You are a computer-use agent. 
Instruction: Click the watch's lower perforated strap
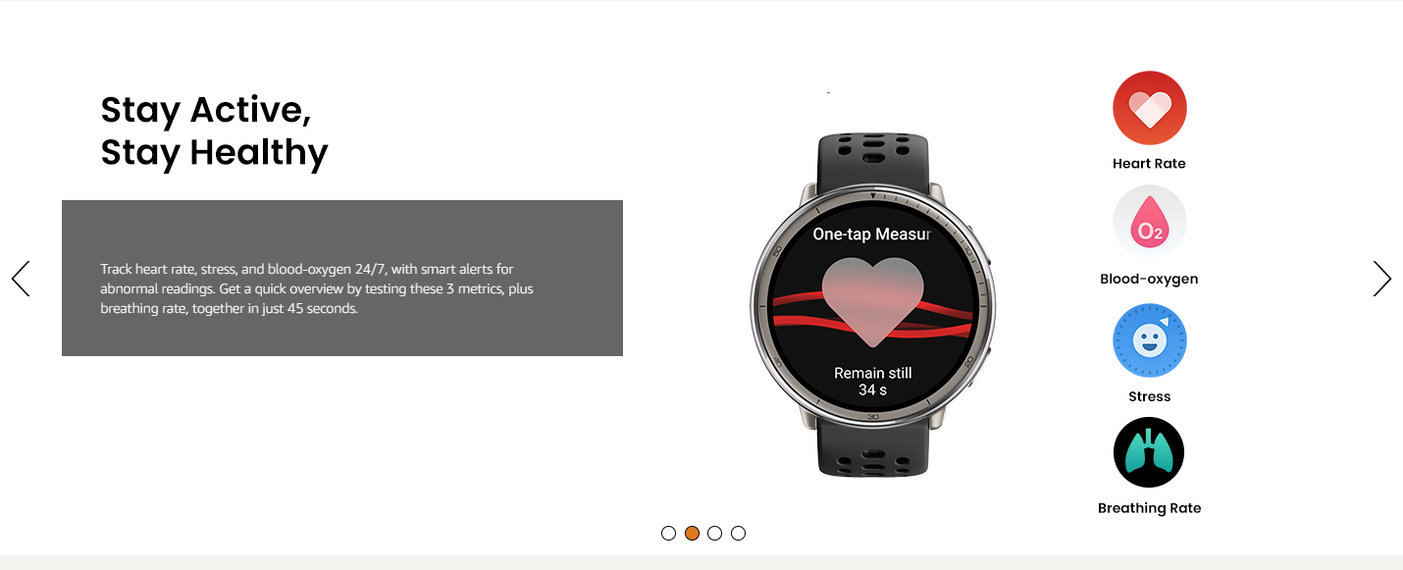[872, 450]
